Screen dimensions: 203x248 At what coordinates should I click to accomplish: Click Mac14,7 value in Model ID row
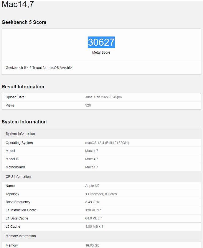[92, 159]
